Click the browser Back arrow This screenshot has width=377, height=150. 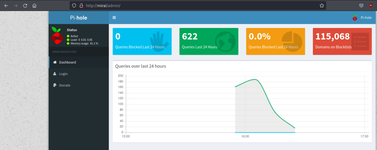pos(6,6)
